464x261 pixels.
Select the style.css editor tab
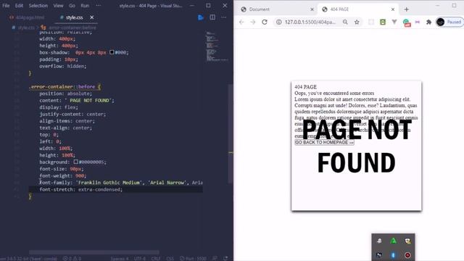[74, 17]
